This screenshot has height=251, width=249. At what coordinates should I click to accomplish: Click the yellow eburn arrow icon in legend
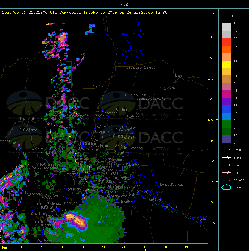tap(226, 165)
